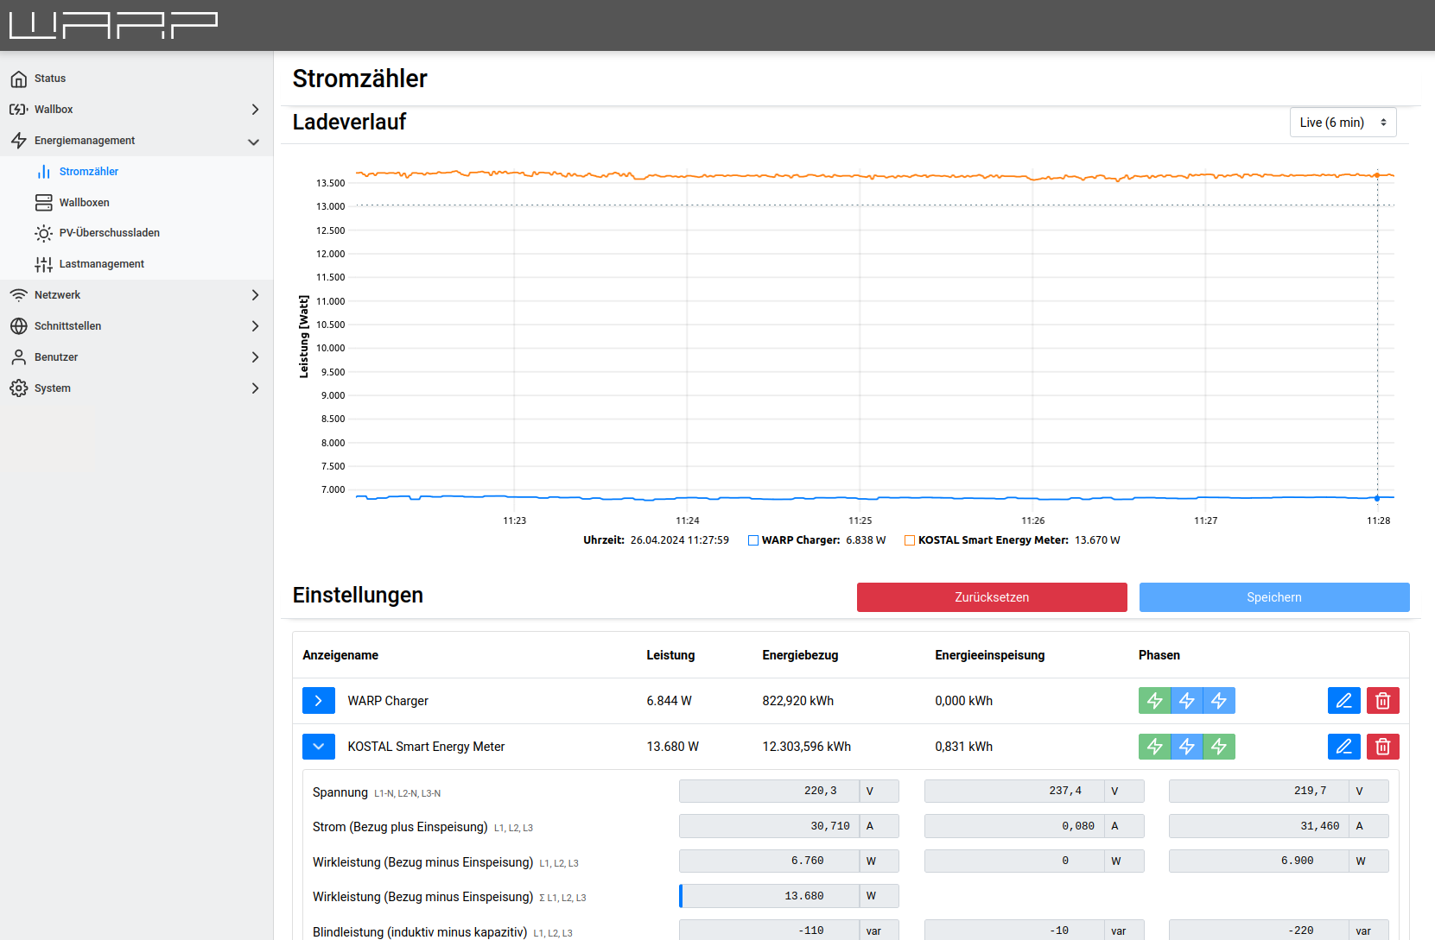This screenshot has height=940, width=1435.
Task: Expand the WARP Charger row details
Action: (x=319, y=701)
